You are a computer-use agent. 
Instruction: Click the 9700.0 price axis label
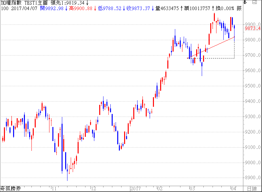pyautogui.click(x=253, y=55)
